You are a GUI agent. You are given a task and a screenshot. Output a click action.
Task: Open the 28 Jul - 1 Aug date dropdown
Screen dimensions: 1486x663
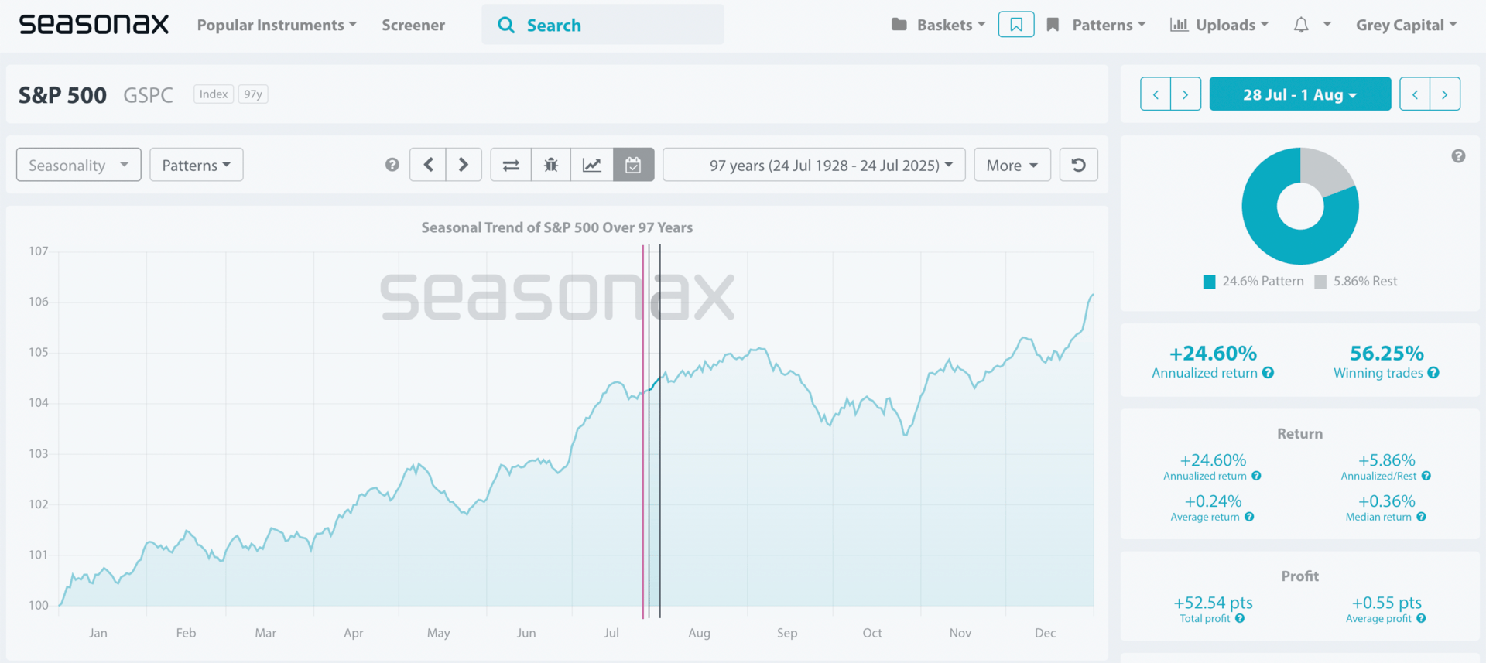(x=1300, y=94)
